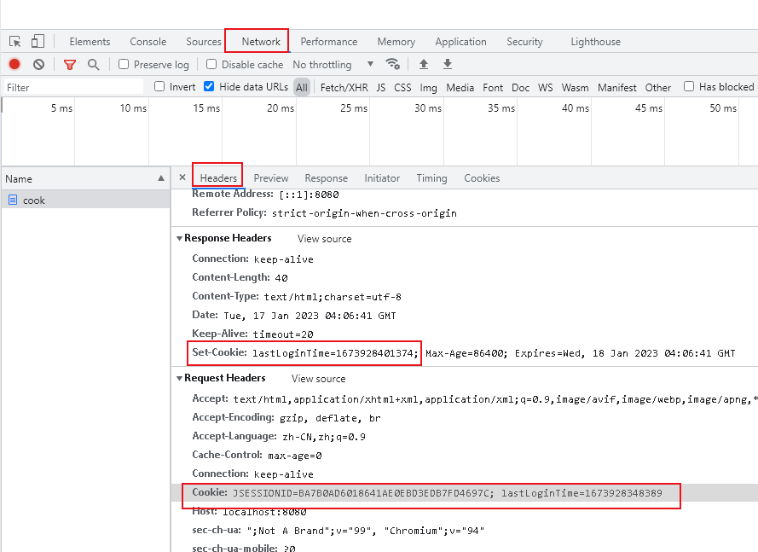Click the Set-Cookie lastLoginTime header value

335,353
